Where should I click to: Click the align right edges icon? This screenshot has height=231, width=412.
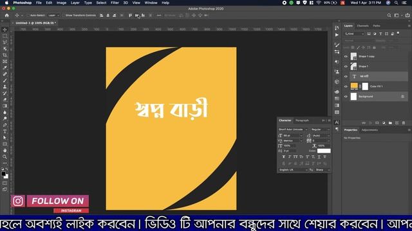pos(114,15)
